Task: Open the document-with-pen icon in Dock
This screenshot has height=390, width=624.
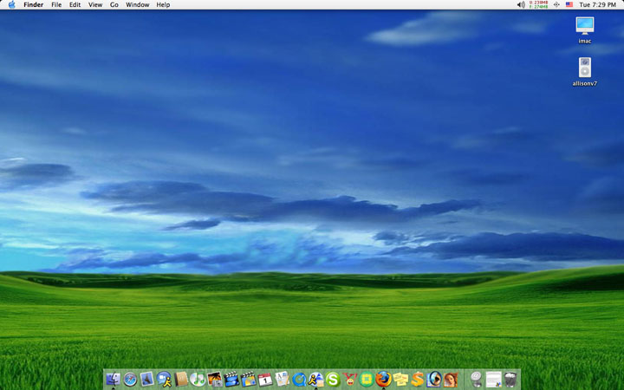Action: pyautogui.click(x=283, y=380)
